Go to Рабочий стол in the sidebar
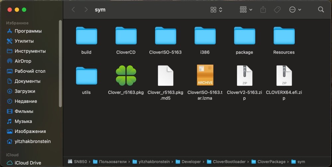 pos(31,71)
